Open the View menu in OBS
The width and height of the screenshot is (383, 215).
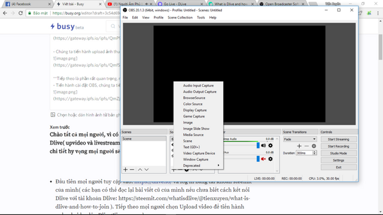145,17
